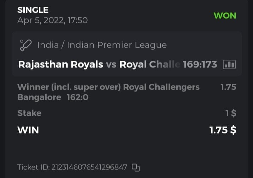Click the Royal Challengers selection name

tap(161, 87)
